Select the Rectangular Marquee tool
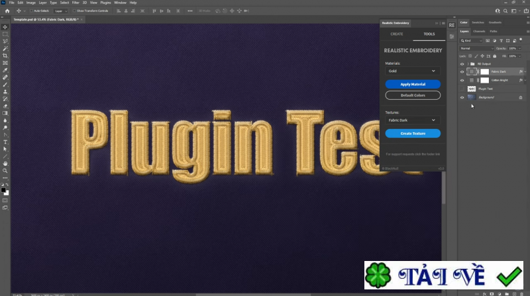The height and width of the screenshot is (296, 530). tap(5, 34)
